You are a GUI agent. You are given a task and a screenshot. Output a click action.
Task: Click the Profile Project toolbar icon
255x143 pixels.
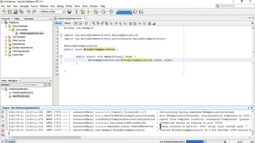(104, 12)
